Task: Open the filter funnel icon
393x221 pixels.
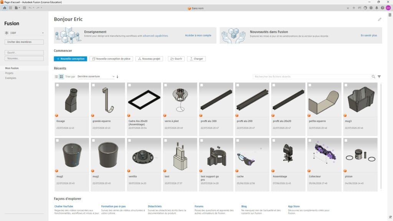Action: 379,77
